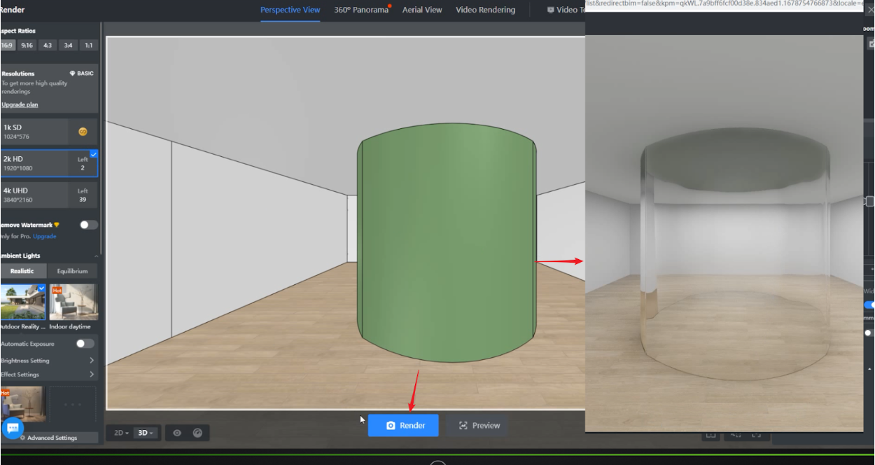
Task: Click the Preview button
Action: coord(479,425)
